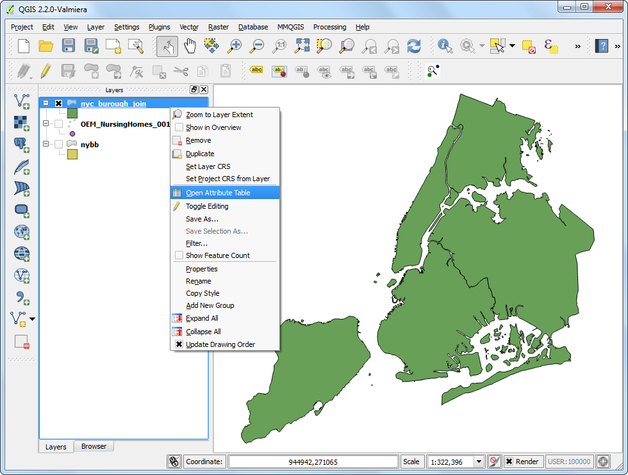Click the Toggle Editing pencil toolbar icon
The image size is (628, 475).
point(46,71)
